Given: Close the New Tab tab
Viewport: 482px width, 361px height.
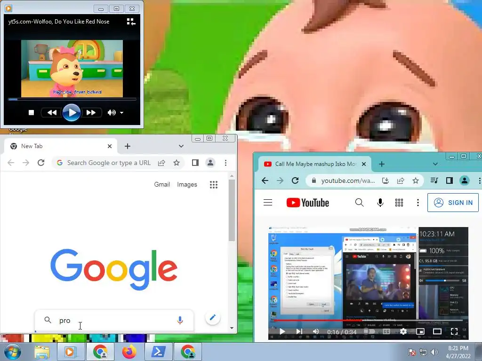Looking at the screenshot, I should tap(110, 146).
